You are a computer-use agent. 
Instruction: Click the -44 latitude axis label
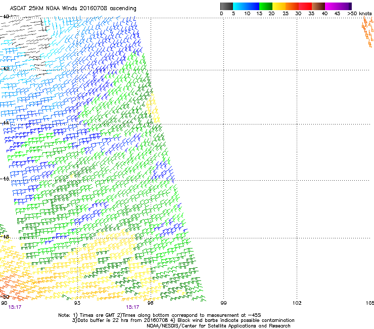tap(5, 123)
